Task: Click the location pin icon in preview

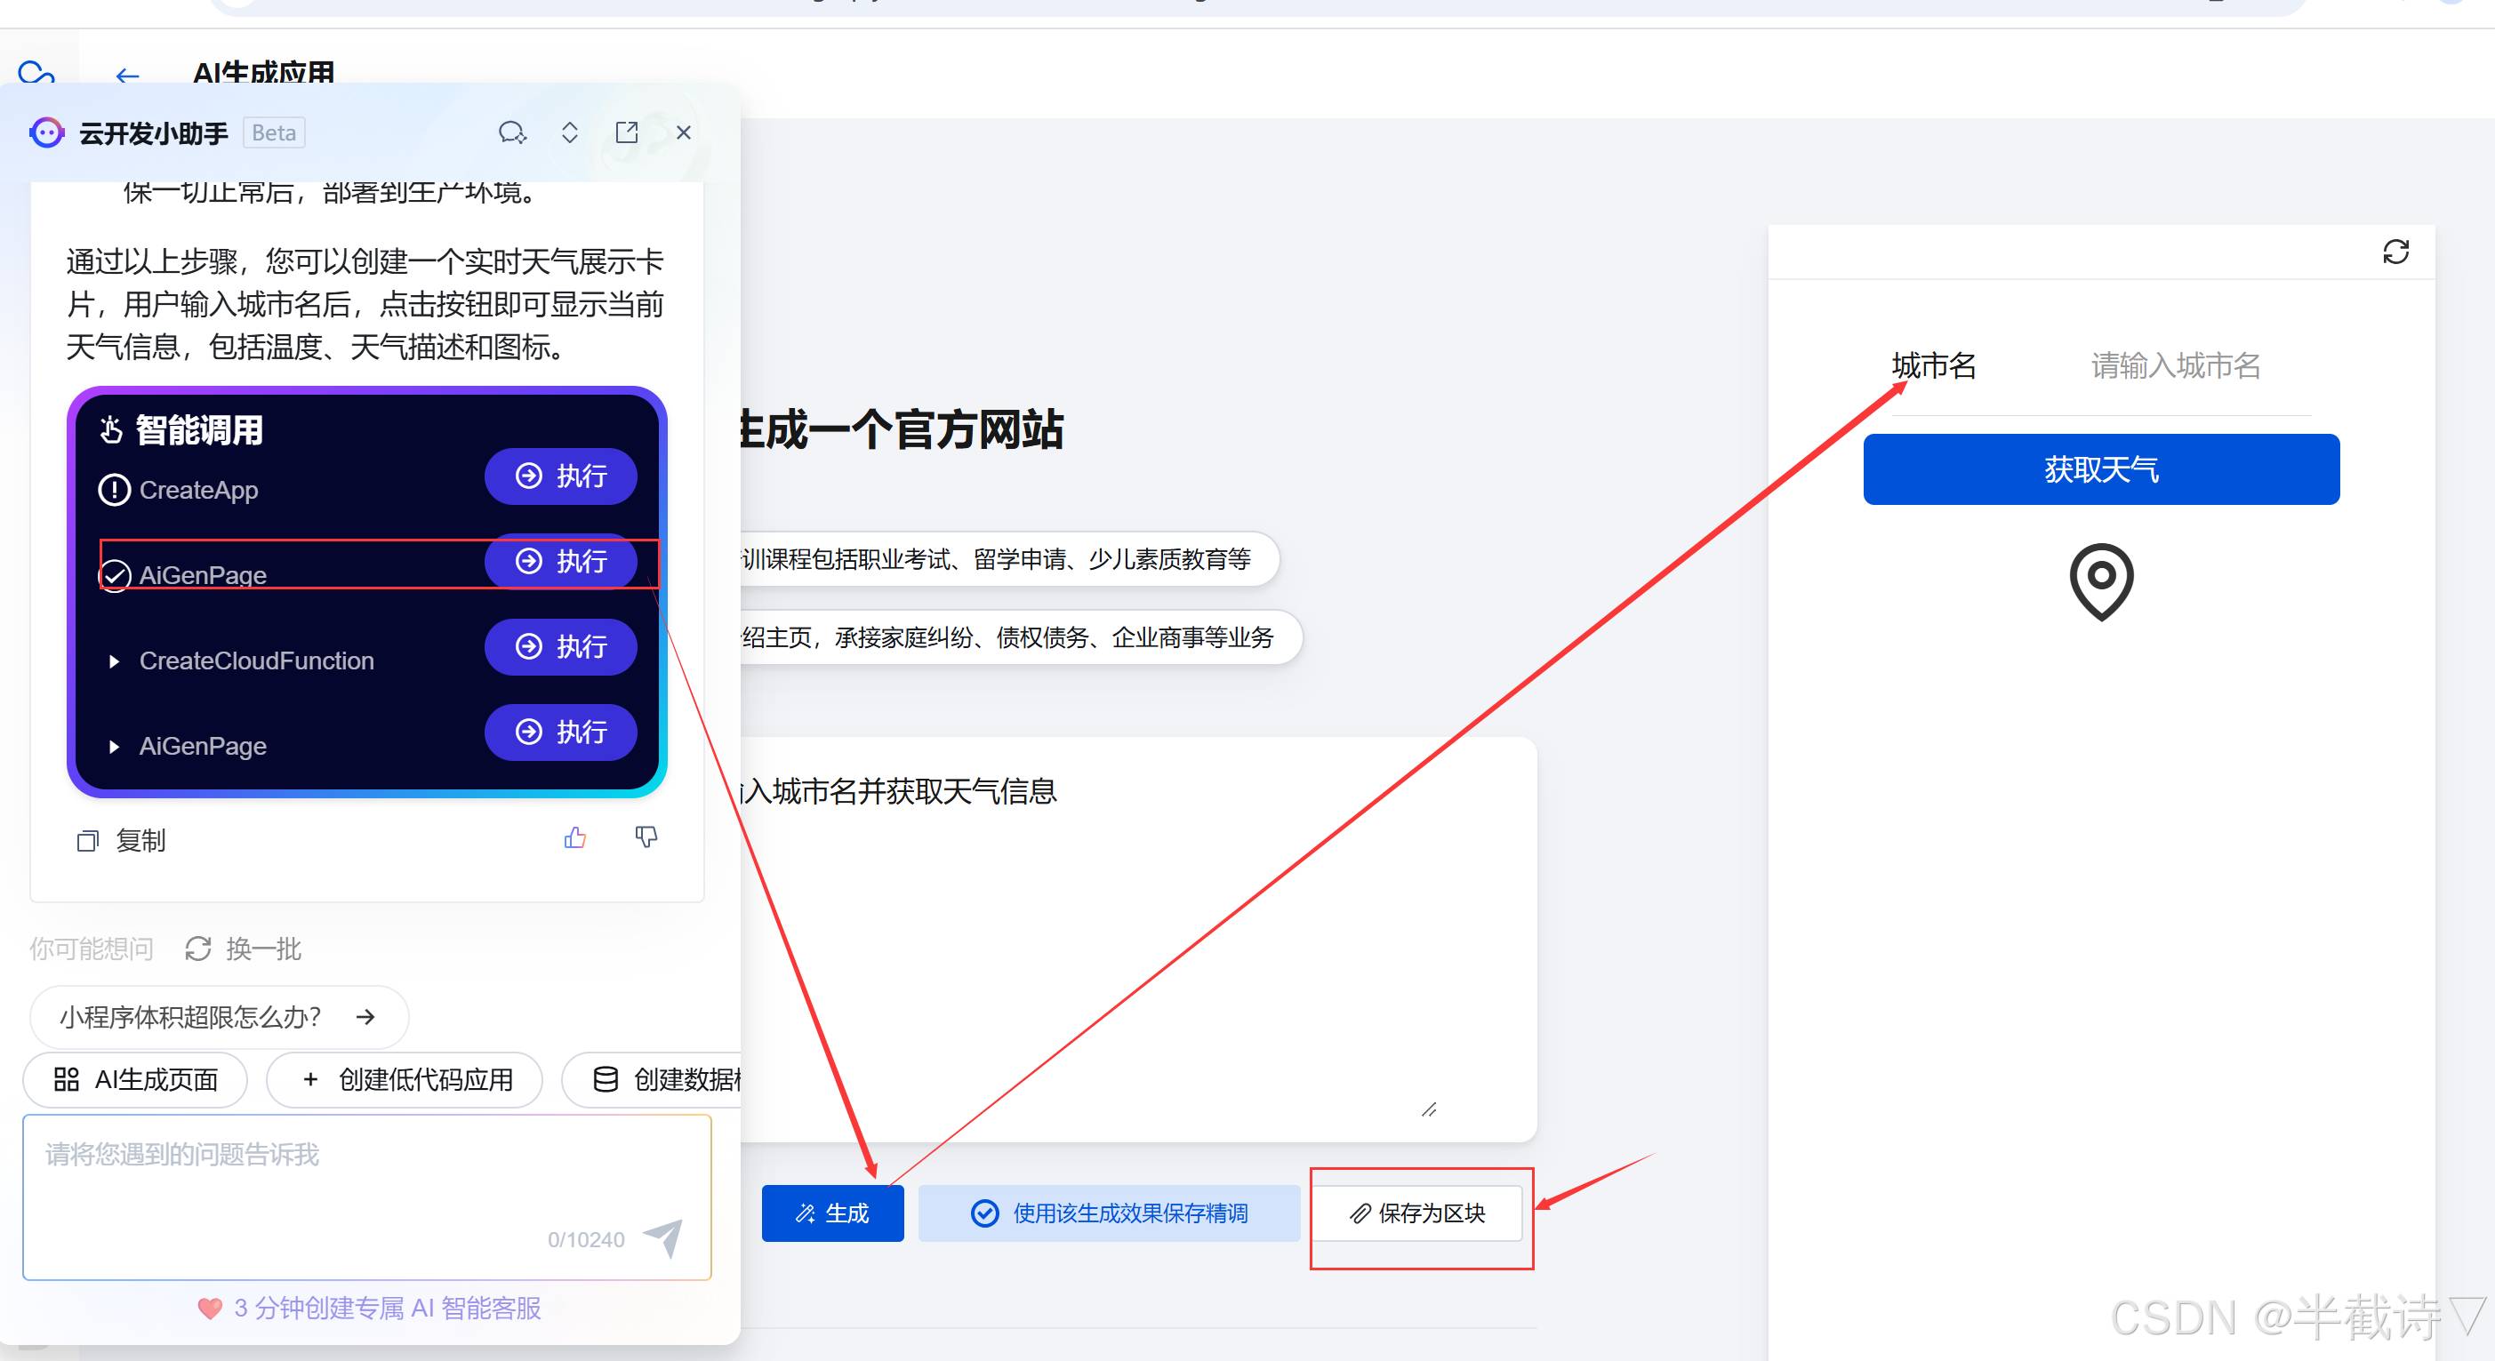Action: (x=2101, y=581)
